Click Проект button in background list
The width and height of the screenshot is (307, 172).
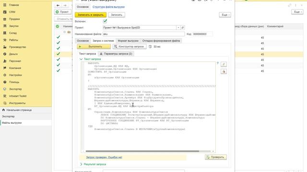point(63,12)
